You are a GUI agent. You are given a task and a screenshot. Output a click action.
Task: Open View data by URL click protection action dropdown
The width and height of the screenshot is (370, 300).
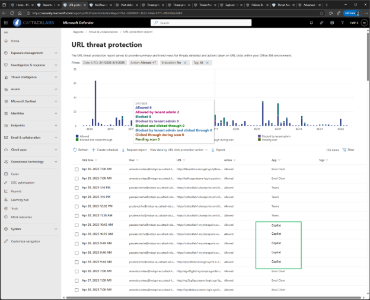tap(179, 150)
